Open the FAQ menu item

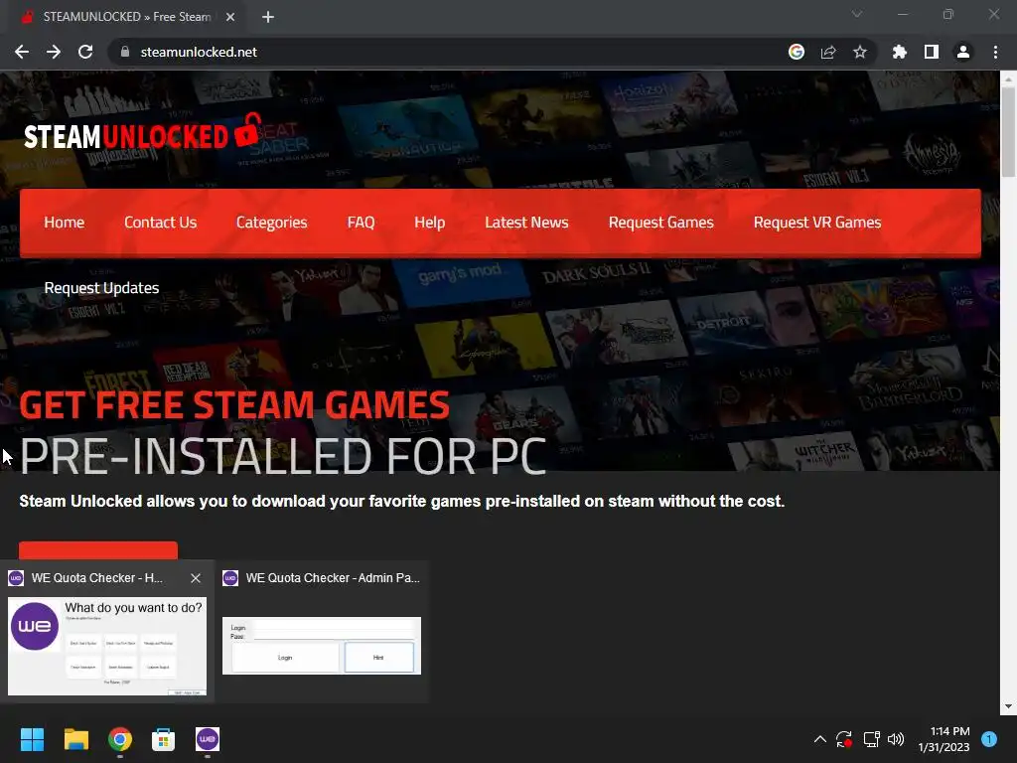[x=361, y=223]
